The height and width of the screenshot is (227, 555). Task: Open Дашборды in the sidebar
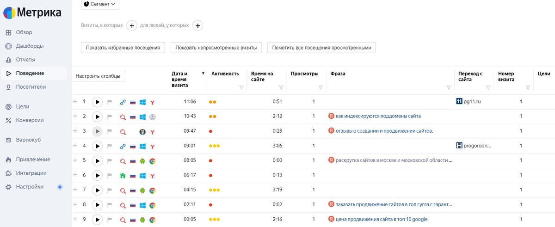[30, 46]
